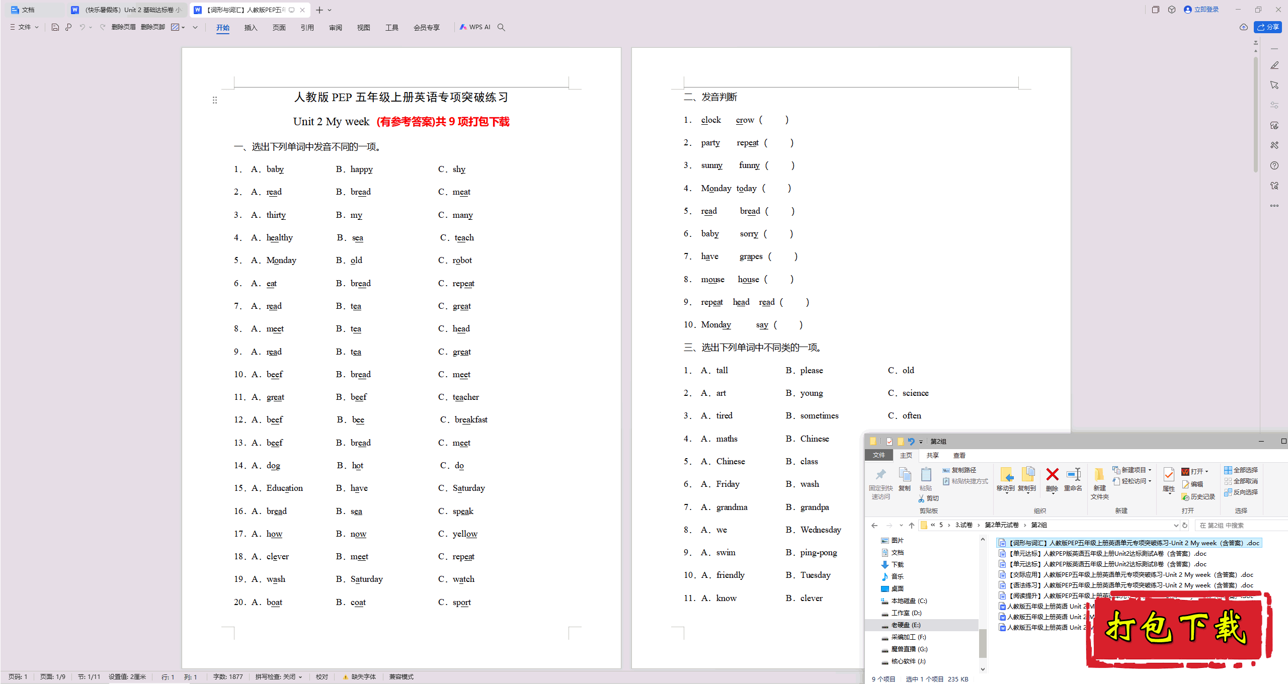Undo the last action in WPS
Viewport: 1288px width, 684px height.
(x=82, y=27)
